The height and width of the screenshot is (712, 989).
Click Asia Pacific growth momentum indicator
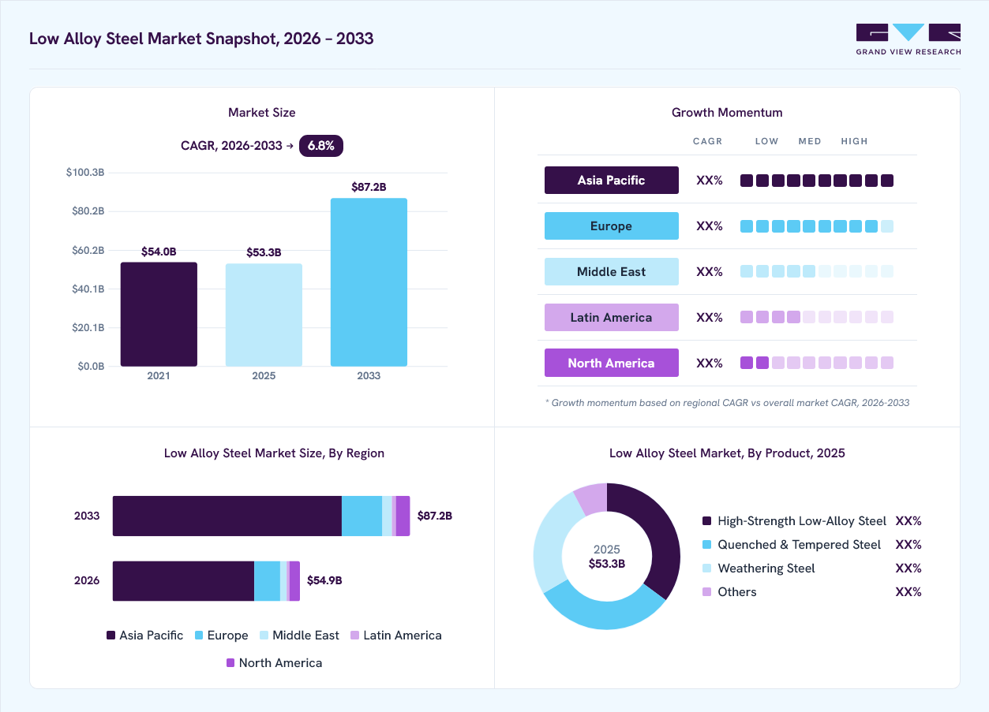817,181
